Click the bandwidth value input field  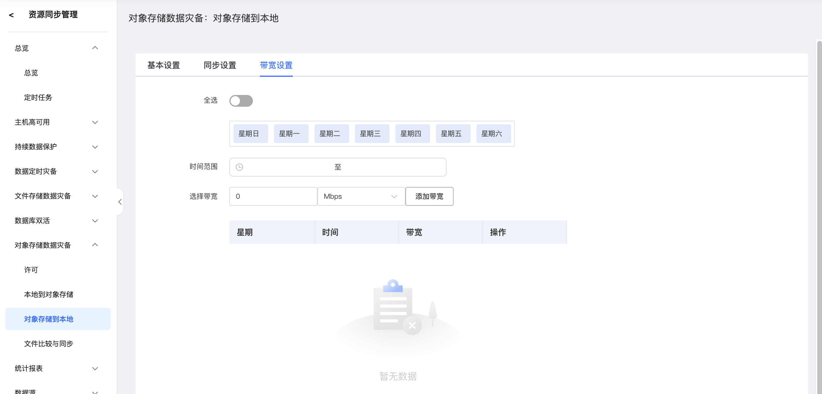(x=273, y=196)
